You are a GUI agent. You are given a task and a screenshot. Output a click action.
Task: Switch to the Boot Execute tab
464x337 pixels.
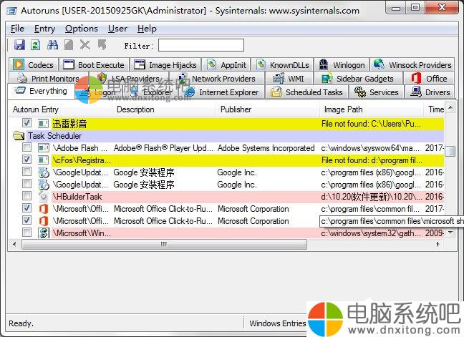[94, 64]
